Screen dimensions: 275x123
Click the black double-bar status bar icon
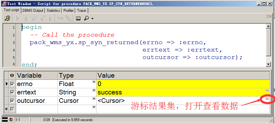5,120
